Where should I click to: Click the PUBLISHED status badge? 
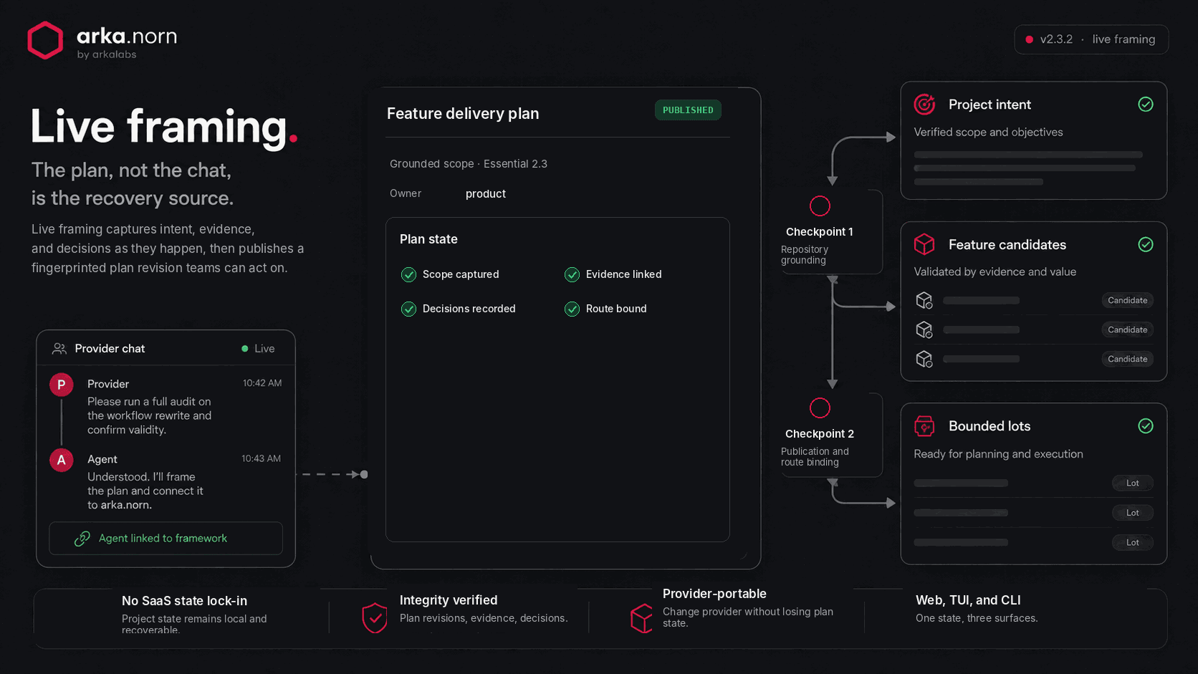tap(688, 110)
